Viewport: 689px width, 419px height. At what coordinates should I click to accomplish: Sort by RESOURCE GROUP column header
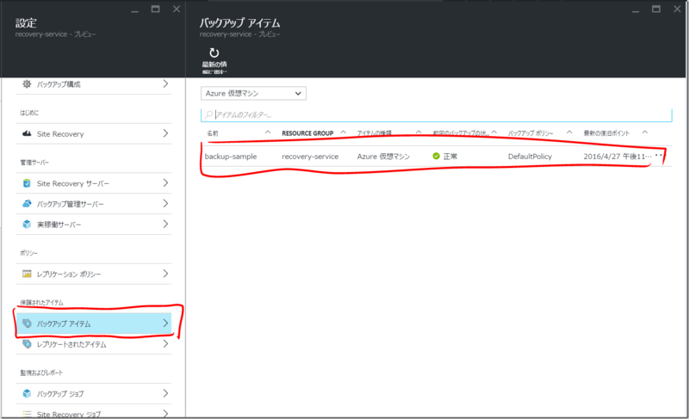[x=307, y=133]
